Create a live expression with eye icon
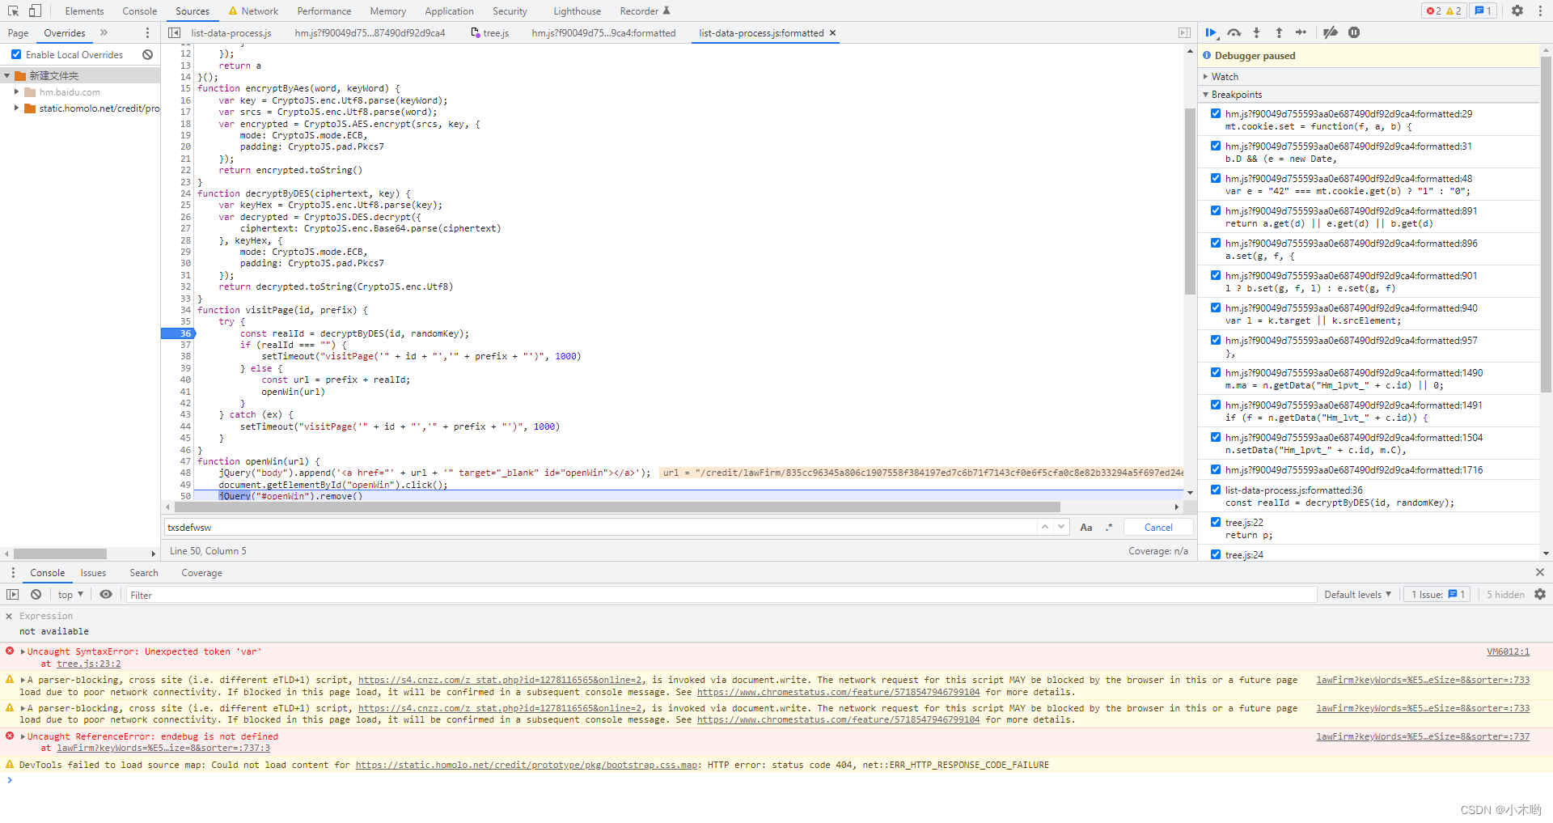This screenshot has width=1553, height=823. coord(106,594)
